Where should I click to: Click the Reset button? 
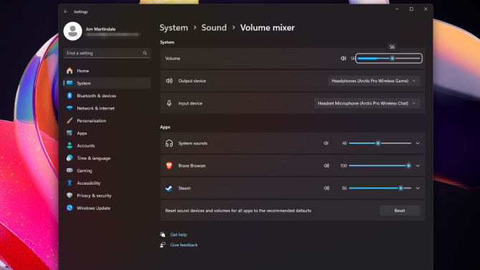point(400,211)
